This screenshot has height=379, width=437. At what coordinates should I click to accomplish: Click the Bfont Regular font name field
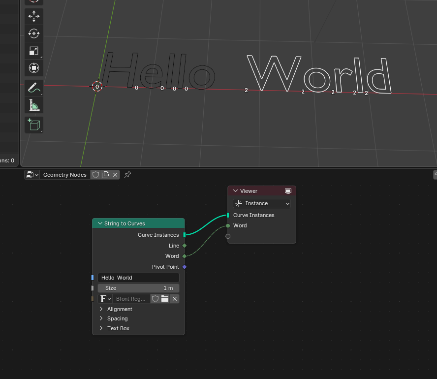pos(131,299)
